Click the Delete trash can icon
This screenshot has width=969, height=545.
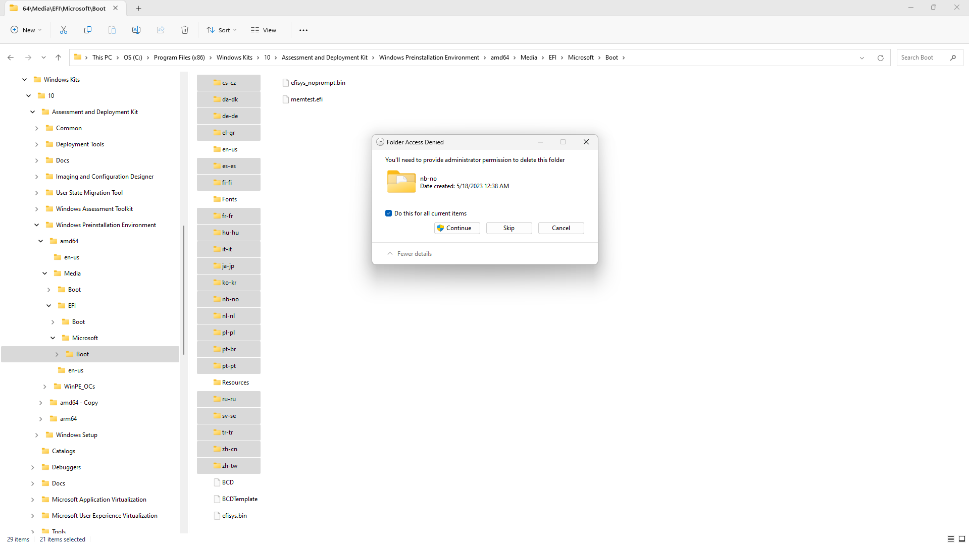click(185, 30)
